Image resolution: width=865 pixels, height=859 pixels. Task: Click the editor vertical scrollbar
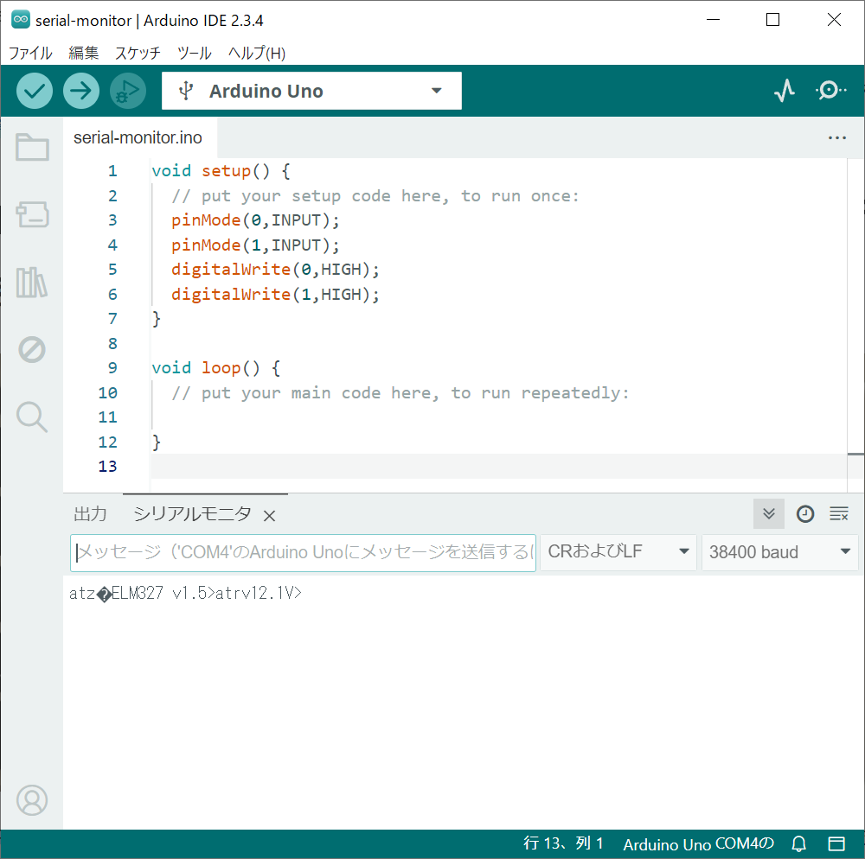(x=855, y=325)
